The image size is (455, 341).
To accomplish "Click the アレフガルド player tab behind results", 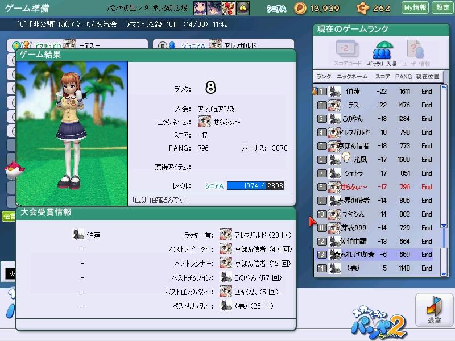I will pyautogui.click(x=223, y=44).
